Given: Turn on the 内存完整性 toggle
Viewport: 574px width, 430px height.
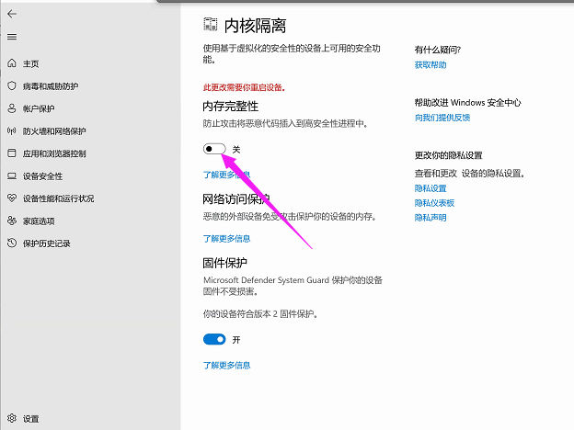Looking at the screenshot, I should pyautogui.click(x=214, y=149).
